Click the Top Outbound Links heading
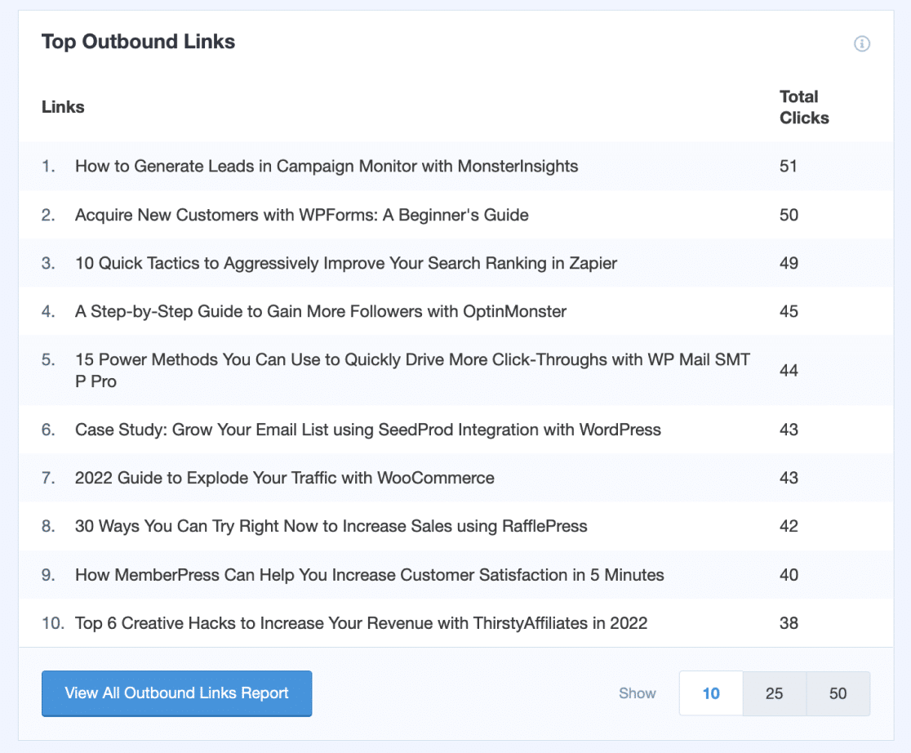Image resolution: width=911 pixels, height=753 pixels. [138, 42]
